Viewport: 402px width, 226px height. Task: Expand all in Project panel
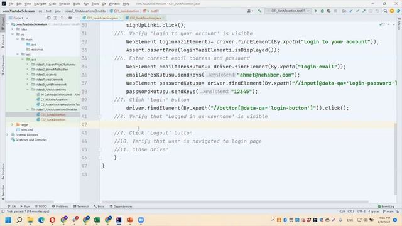pos(55,18)
